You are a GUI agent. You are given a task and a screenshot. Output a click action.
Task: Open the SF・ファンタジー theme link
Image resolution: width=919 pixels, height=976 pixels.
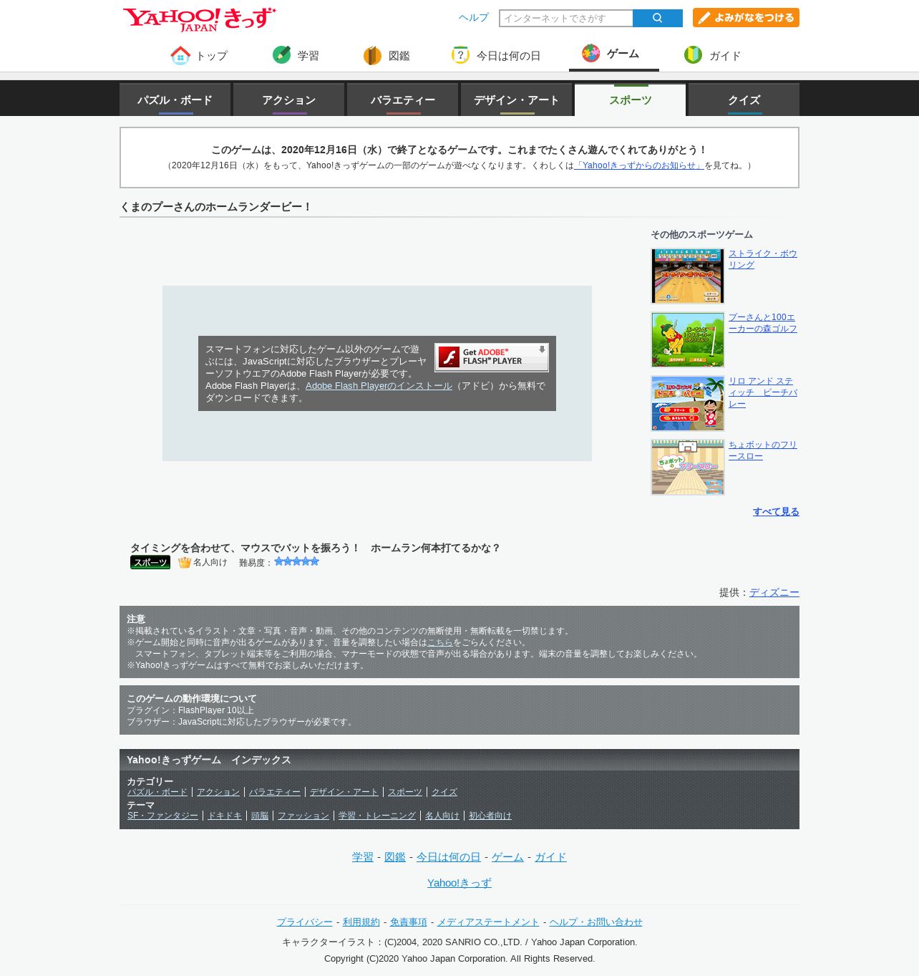click(x=162, y=816)
